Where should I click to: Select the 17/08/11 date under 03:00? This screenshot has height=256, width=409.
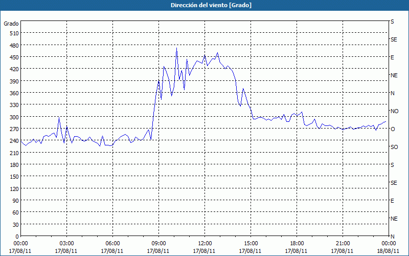point(67,251)
